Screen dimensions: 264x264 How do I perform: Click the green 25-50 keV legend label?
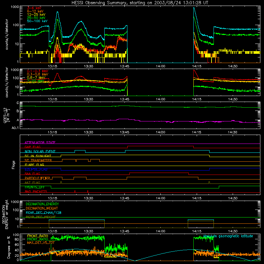[36, 18]
